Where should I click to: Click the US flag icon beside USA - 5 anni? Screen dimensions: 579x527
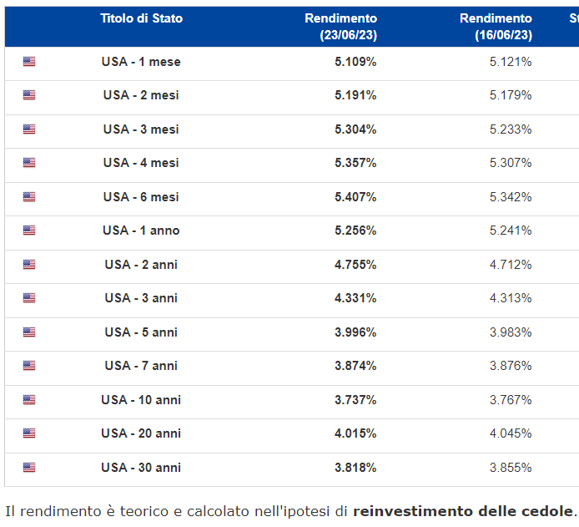[29, 332]
